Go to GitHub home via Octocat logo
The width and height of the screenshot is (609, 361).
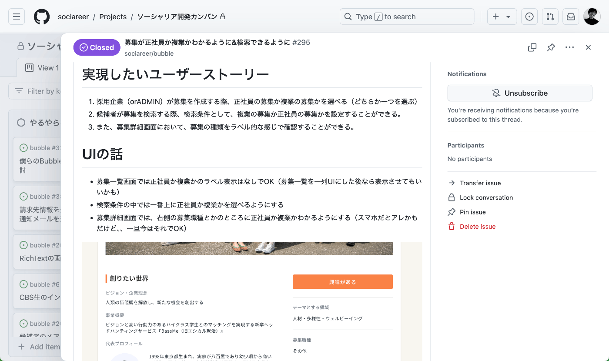[41, 17]
